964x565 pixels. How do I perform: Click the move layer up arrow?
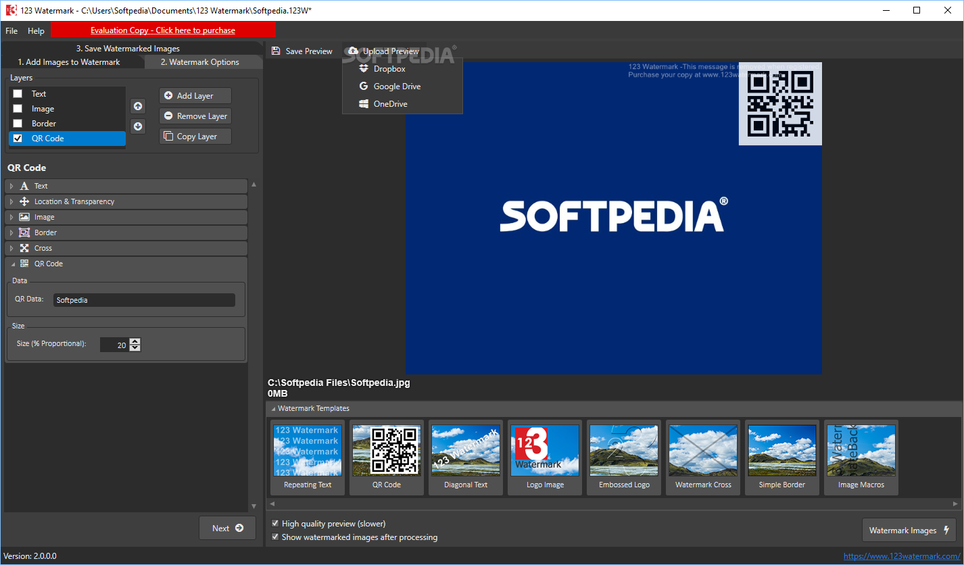tap(138, 106)
